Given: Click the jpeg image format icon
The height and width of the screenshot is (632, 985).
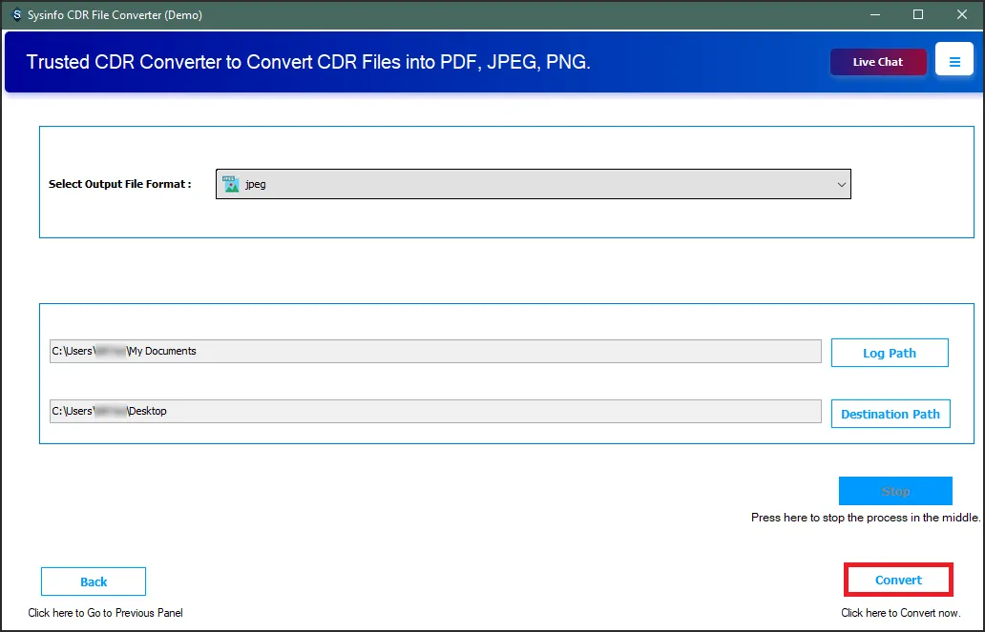Looking at the screenshot, I should tap(231, 184).
